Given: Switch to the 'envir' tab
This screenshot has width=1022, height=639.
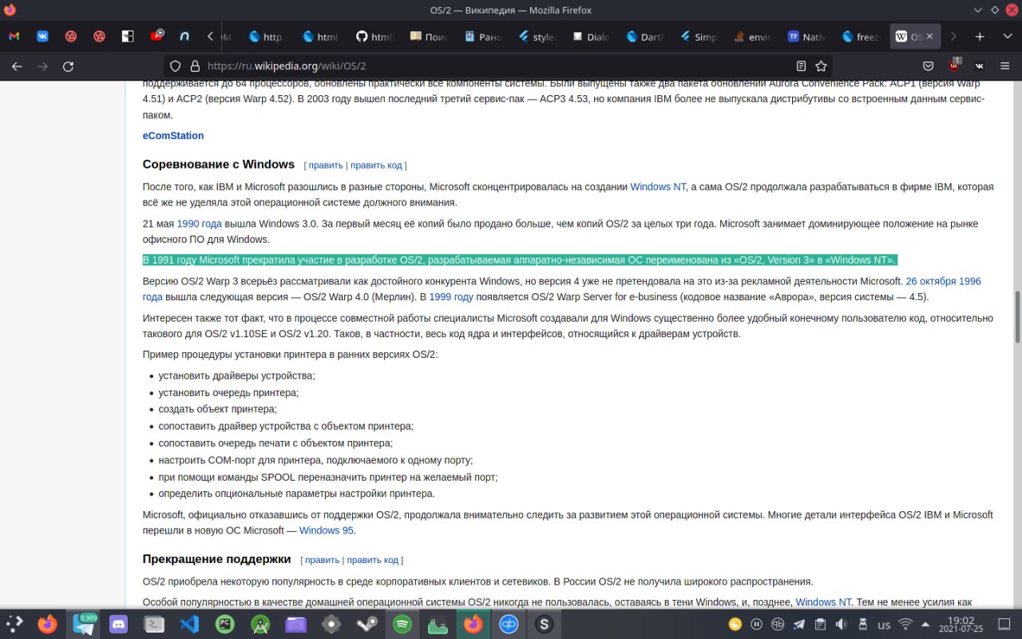Looking at the screenshot, I should coord(753,37).
